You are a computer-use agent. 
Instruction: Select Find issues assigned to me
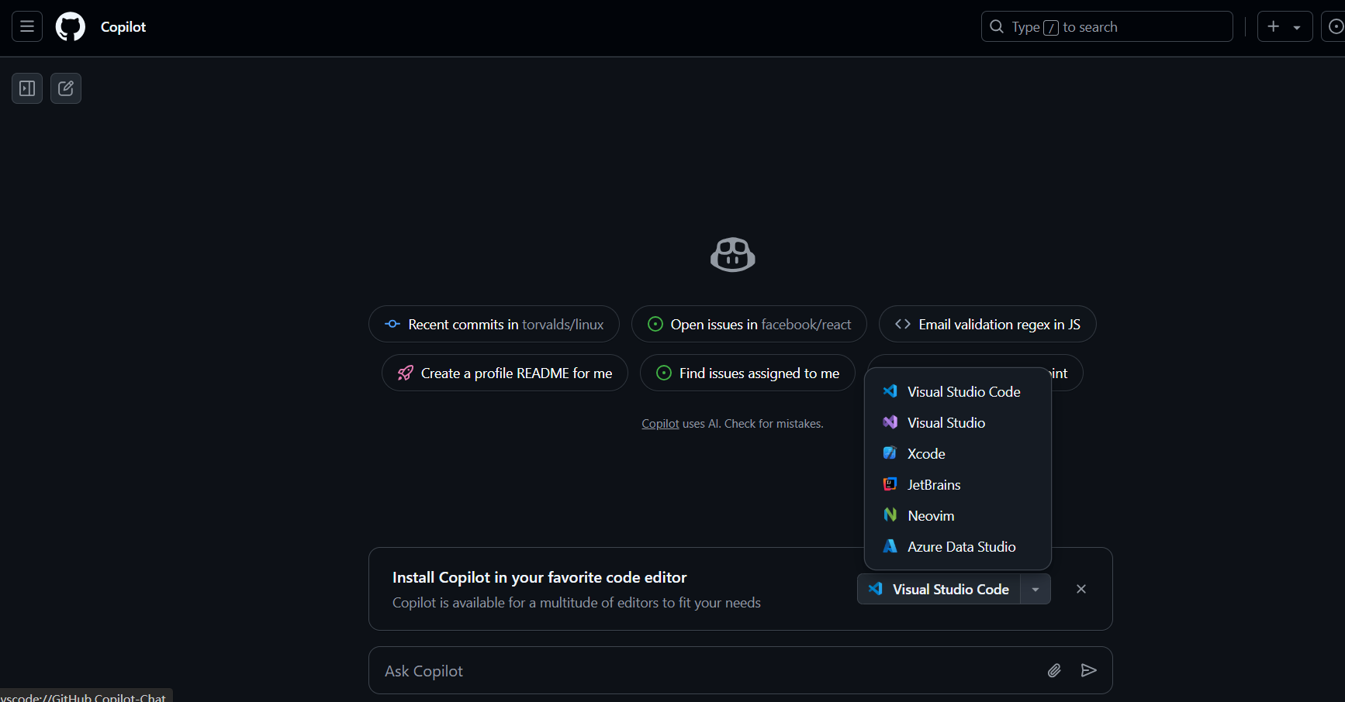coord(748,373)
